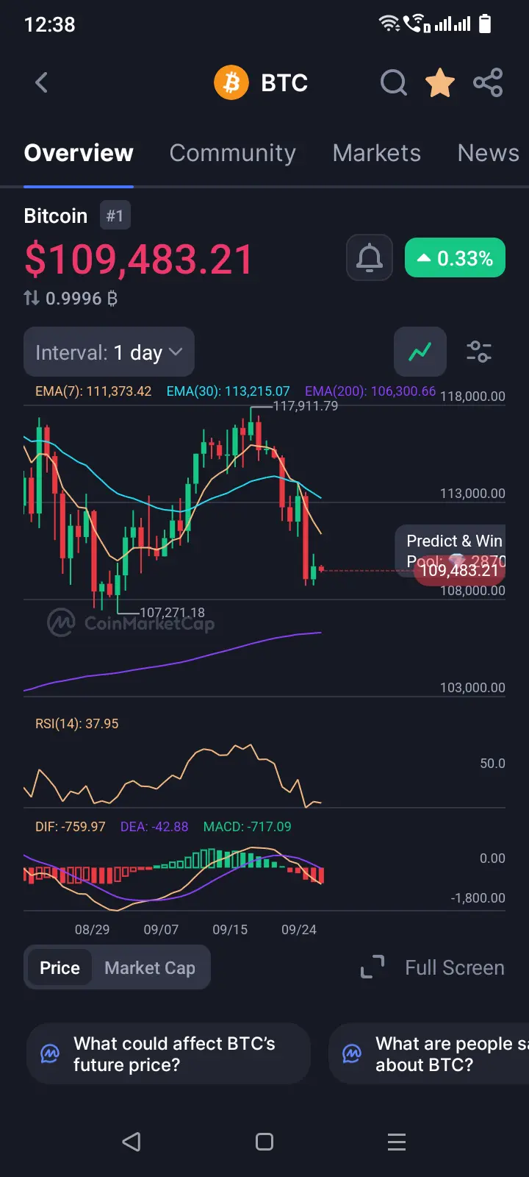Tap the $109,483.21 price text

pos(139,259)
